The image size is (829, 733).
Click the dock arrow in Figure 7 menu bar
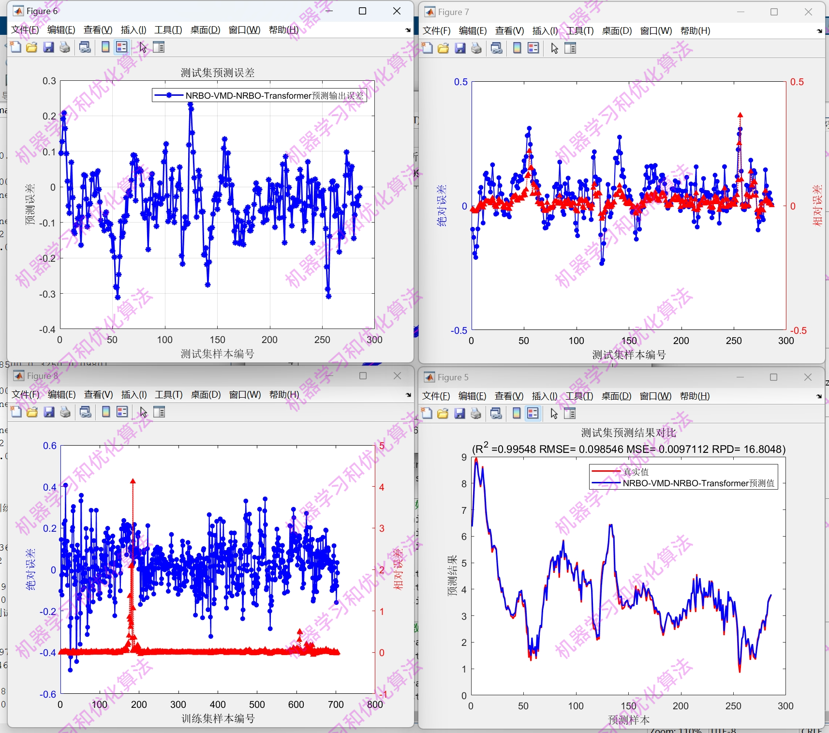point(819,31)
